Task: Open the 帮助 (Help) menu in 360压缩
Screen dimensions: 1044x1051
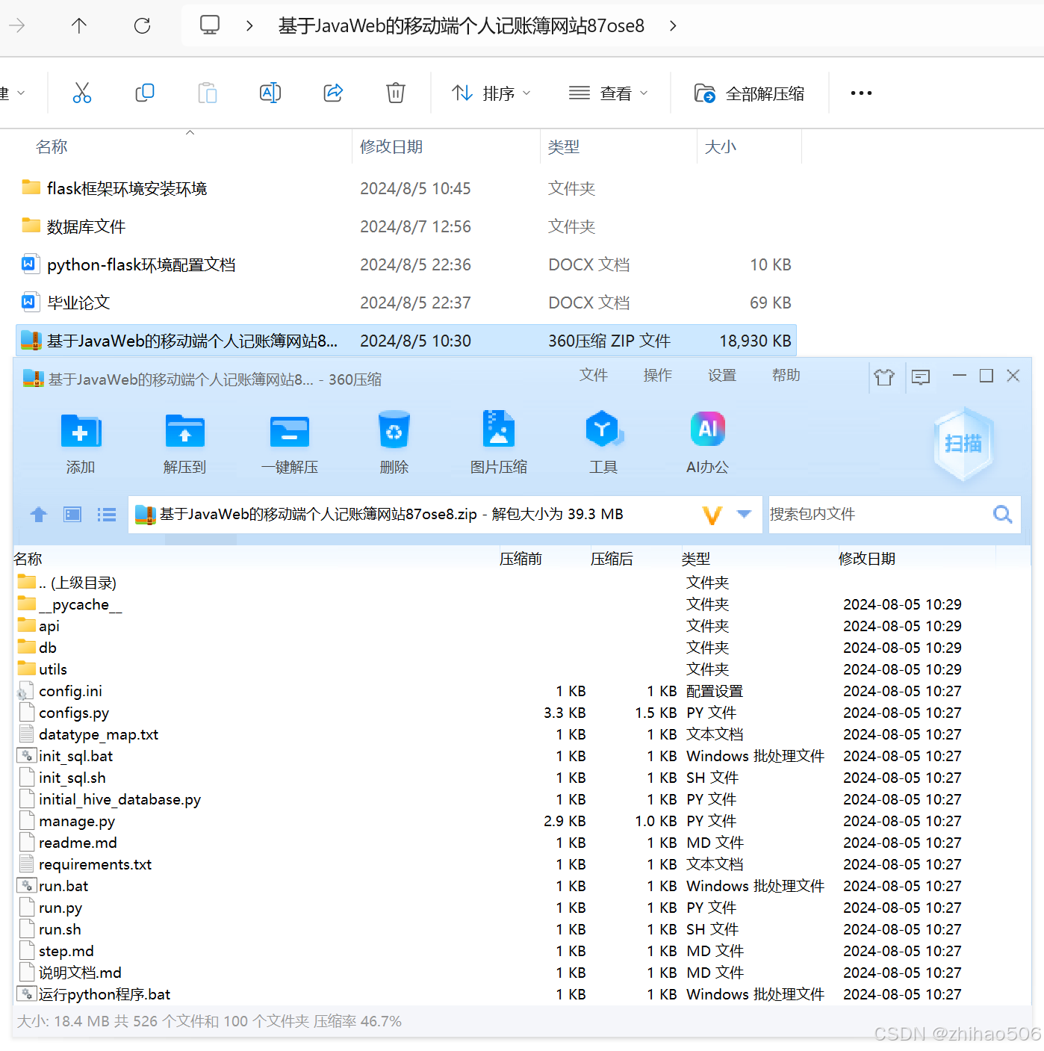Action: [x=786, y=376]
